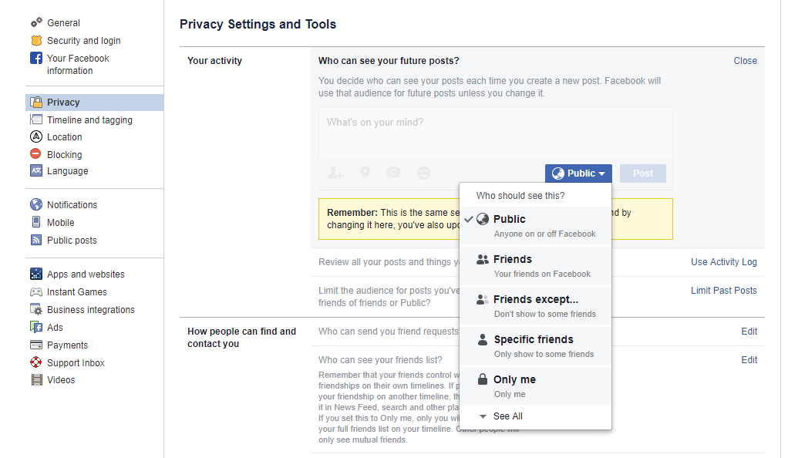Image resolution: width=788 pixels, height=458 pixels.
Task: Open Notifications settings label
Action: 72,204
